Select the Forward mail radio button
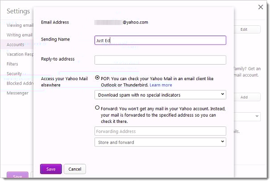This screenshot has width=272, height=183. pos(97,108)
